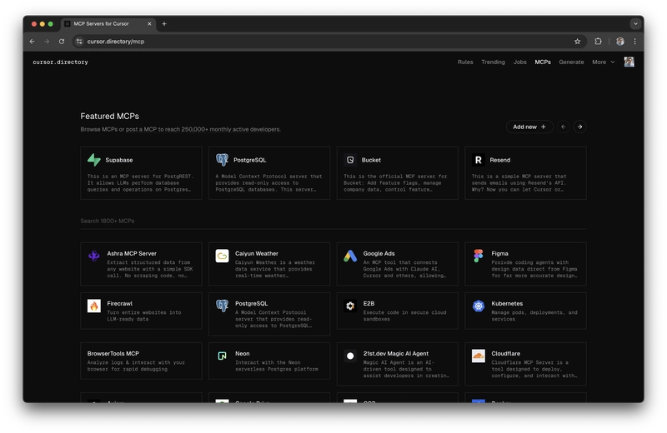Click the Resend card title

[x=499, y=160]
